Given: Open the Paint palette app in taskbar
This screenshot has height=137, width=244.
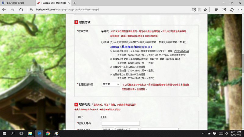Looking at the screenshot, I should [x=56, y=133].
